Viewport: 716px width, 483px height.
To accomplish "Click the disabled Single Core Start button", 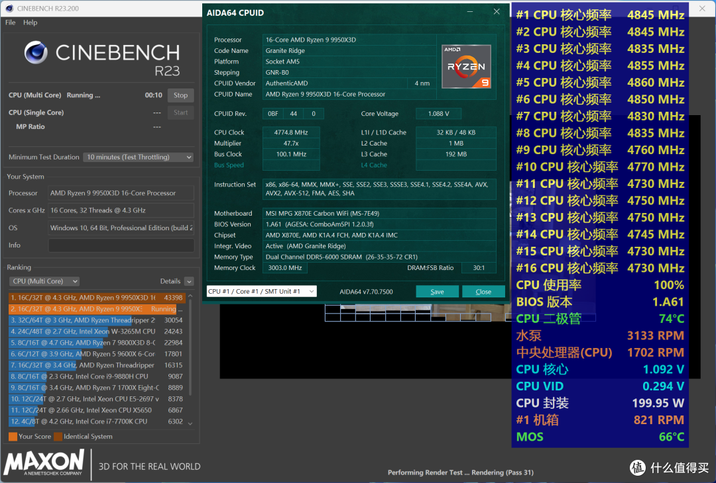I will (x=180, y=112).
